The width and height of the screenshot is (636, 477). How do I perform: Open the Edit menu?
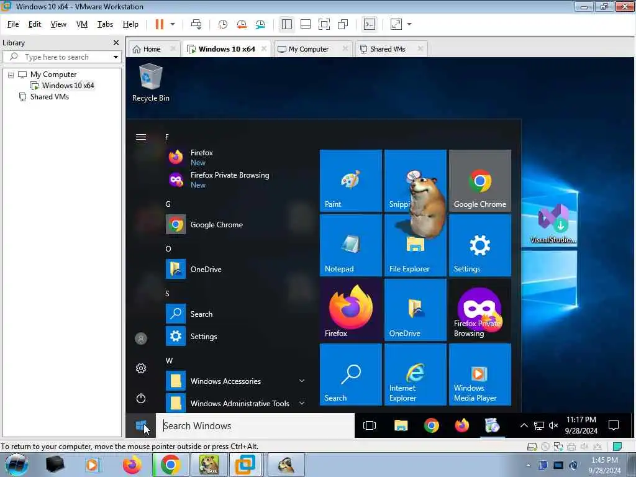(x=35, y=24)
